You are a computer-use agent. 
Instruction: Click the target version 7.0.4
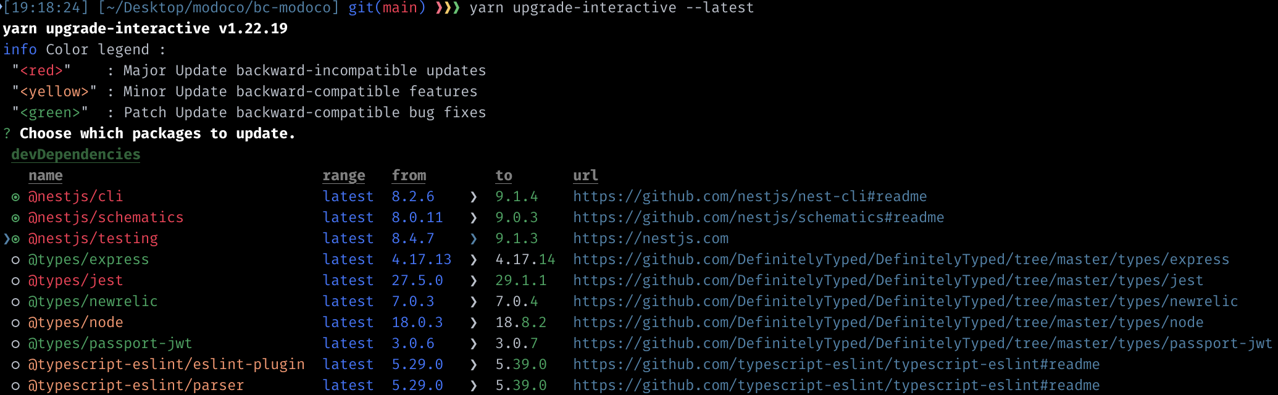point(516,301)
